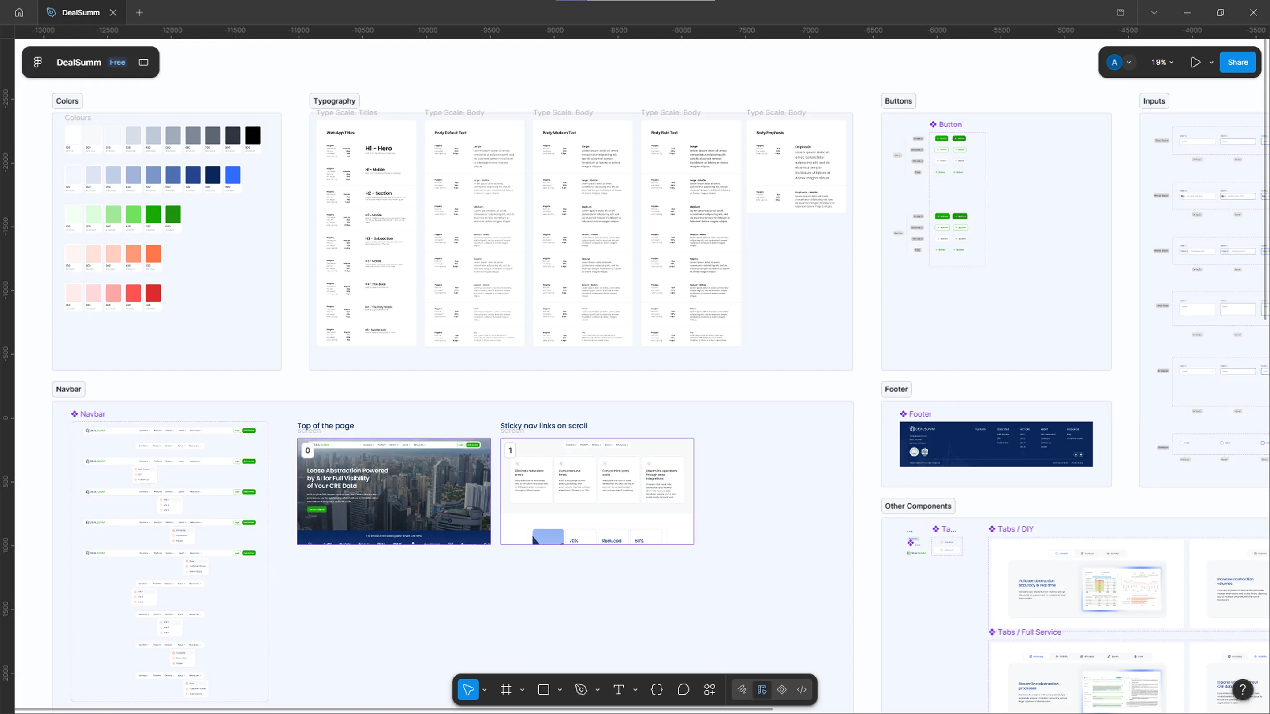This screenshot has width=1270, height=714.
Task: Click the Free plan badge
Action: point(117,62)
